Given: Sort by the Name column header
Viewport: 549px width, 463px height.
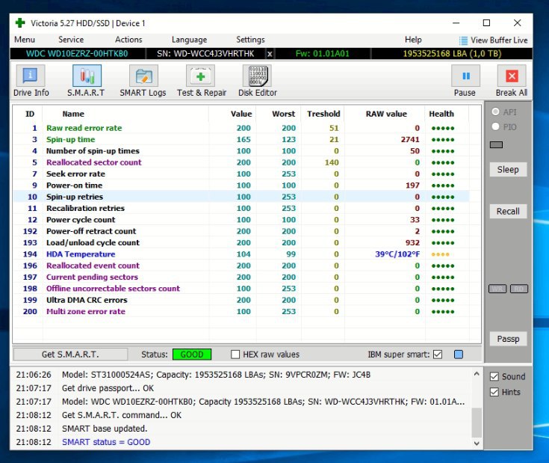Looking at the screenshot, I should tap(73, 114).
